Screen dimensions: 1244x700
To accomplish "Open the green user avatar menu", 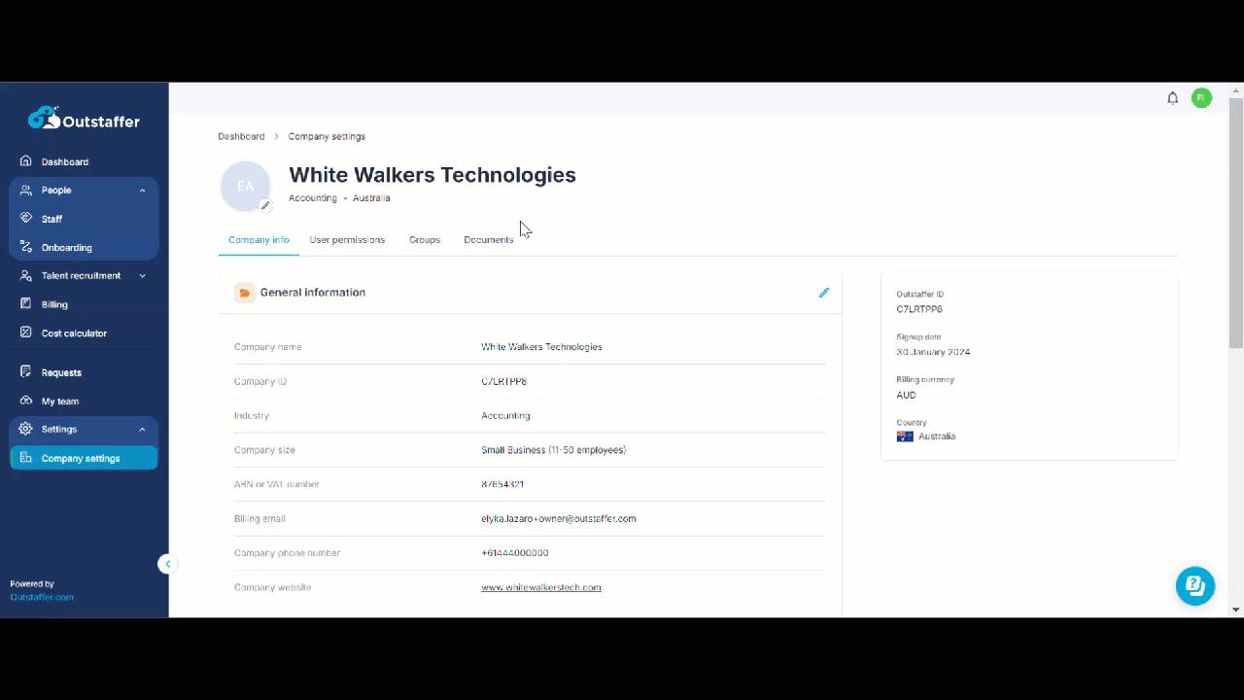I will point(1202,98).
